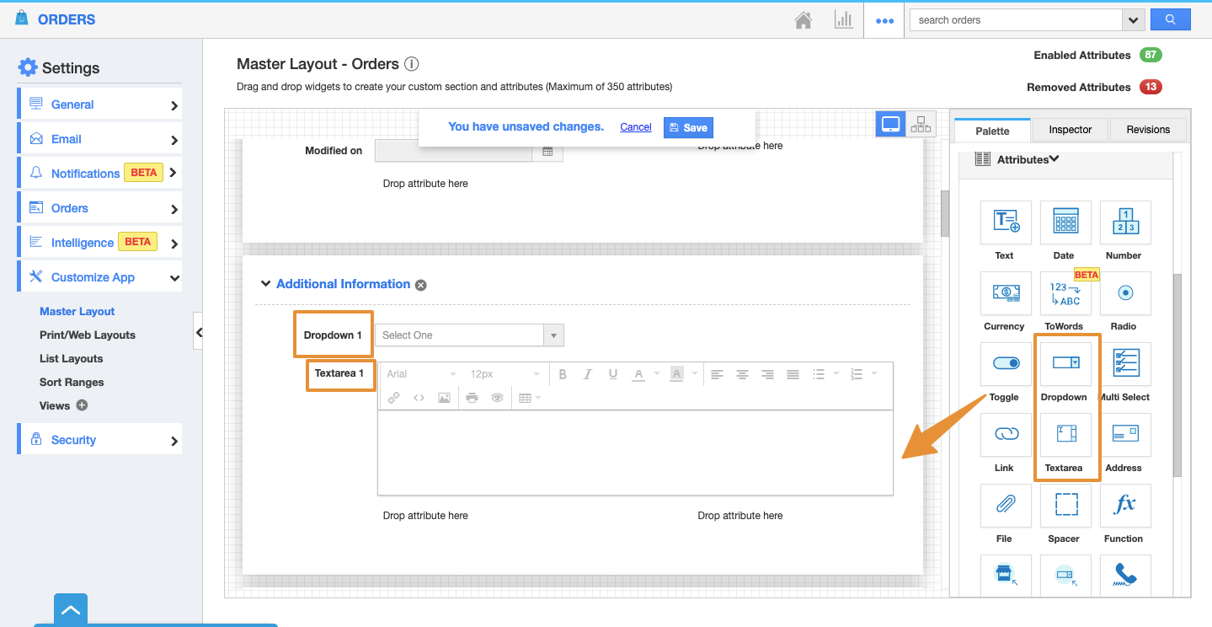The width and height of the screenshot is (1212, 627).
Task: Select the ToWords attribute icon
Action: (x=1065, y=293)
